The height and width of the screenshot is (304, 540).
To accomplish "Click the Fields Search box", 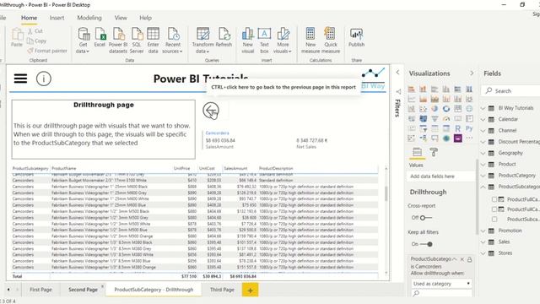I will (510, 91).
